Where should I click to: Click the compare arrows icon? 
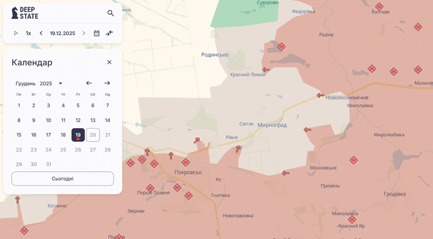click(109, 33)
